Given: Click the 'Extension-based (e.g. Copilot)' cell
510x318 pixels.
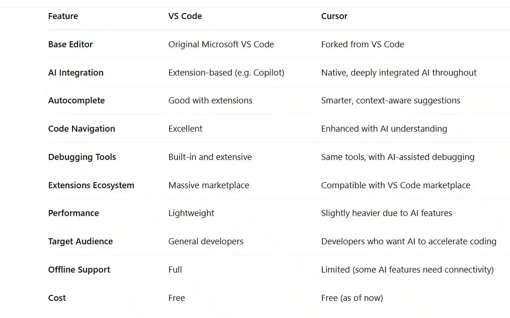Looking at the screenshot, I should (x=226, y=73).
